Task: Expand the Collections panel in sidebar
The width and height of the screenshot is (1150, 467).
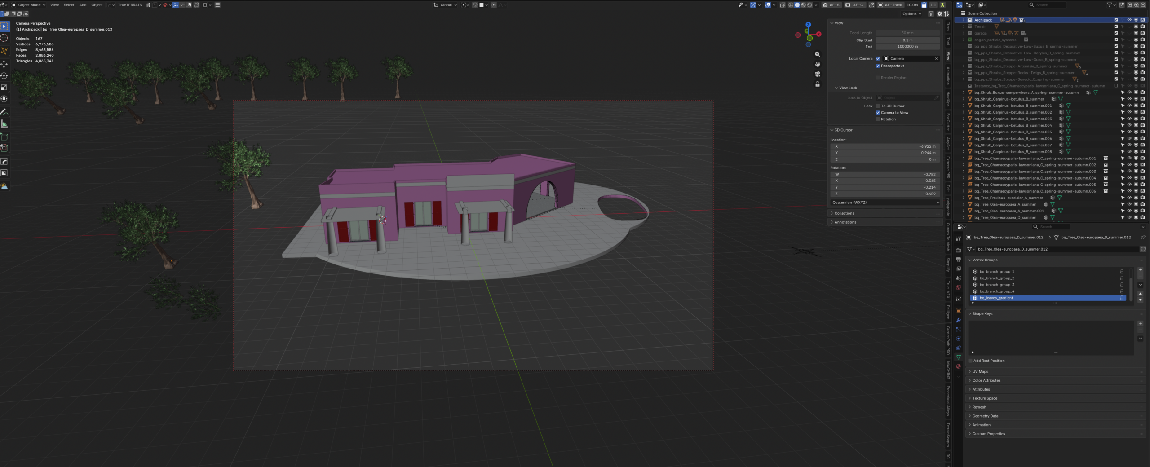Action: 845,213
